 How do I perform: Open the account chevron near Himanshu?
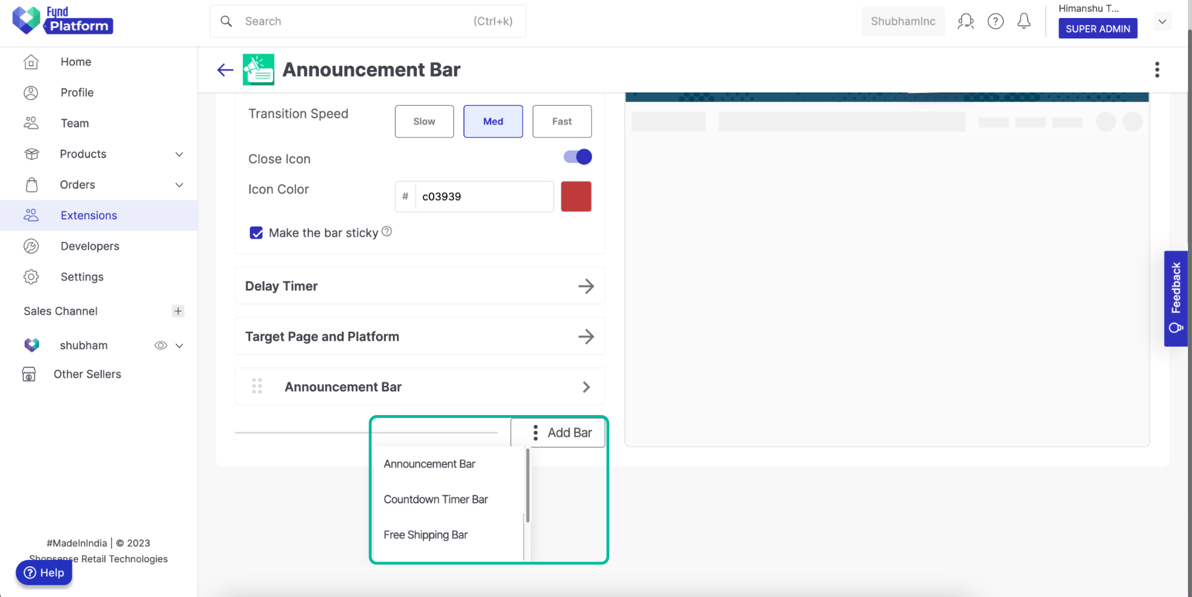pos(1162,21)
